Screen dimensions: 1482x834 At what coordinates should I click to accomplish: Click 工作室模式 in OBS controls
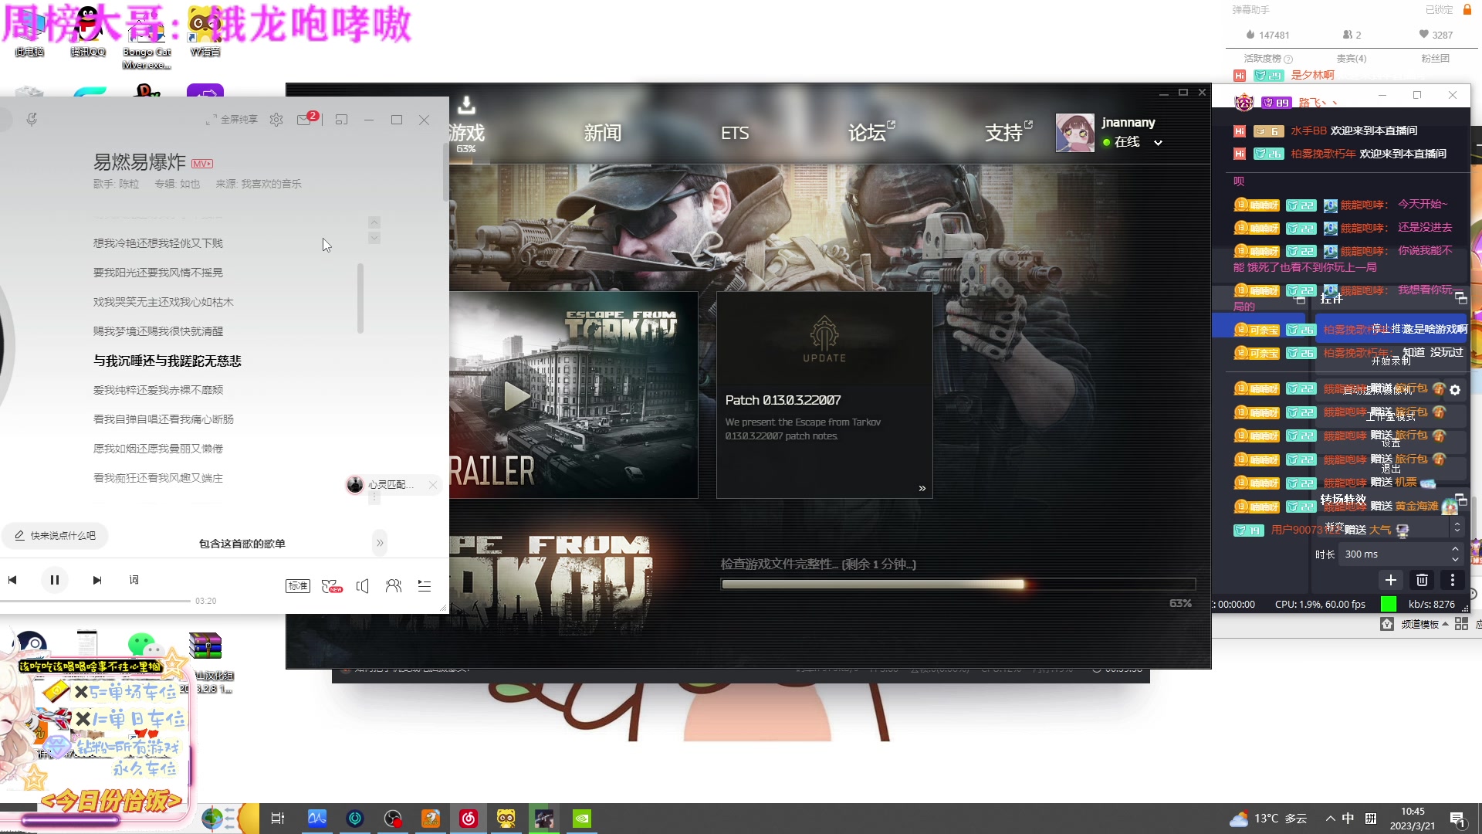pos(1391,416)
